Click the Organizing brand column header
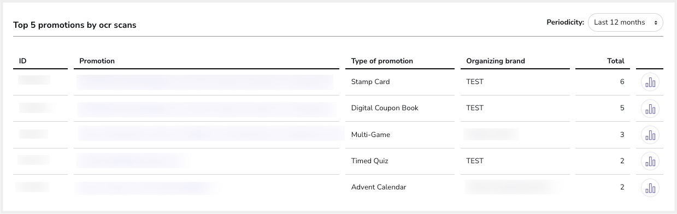677x214 pixels. click(496, 61)
